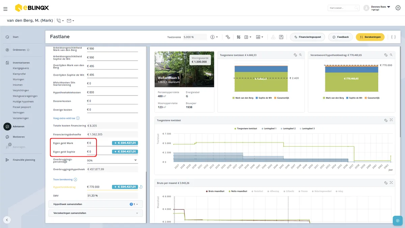The image size is (405, 228).
Task: Expand the Hypotheek samenstellen section
Action: click(96, 204)
